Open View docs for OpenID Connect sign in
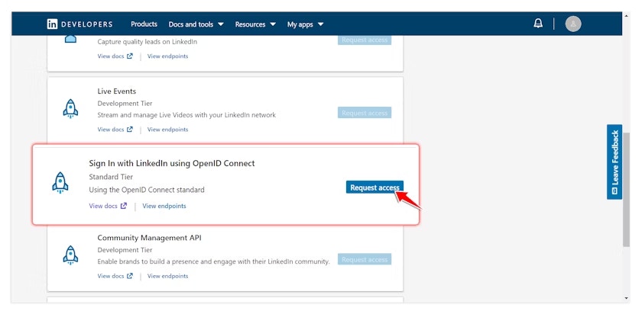 [103, 206]
